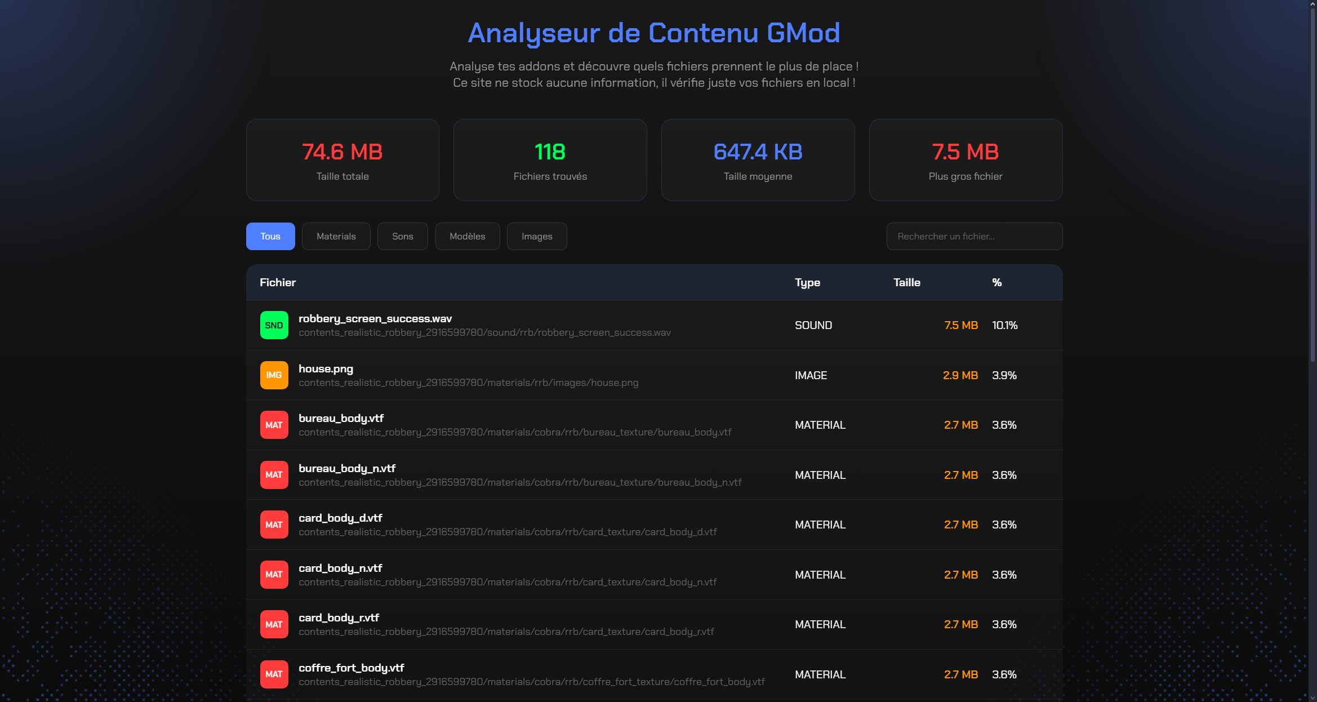The image size is (1317, 702).
Task: Click the 7.5 MB Plus gros fichier card
Action: (x=965, y=160)
